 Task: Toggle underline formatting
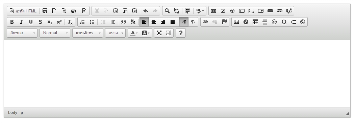[31, 22]
